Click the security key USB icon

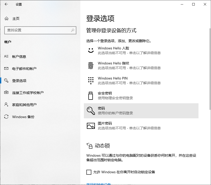pyautogui.click(x=90, y=96)
